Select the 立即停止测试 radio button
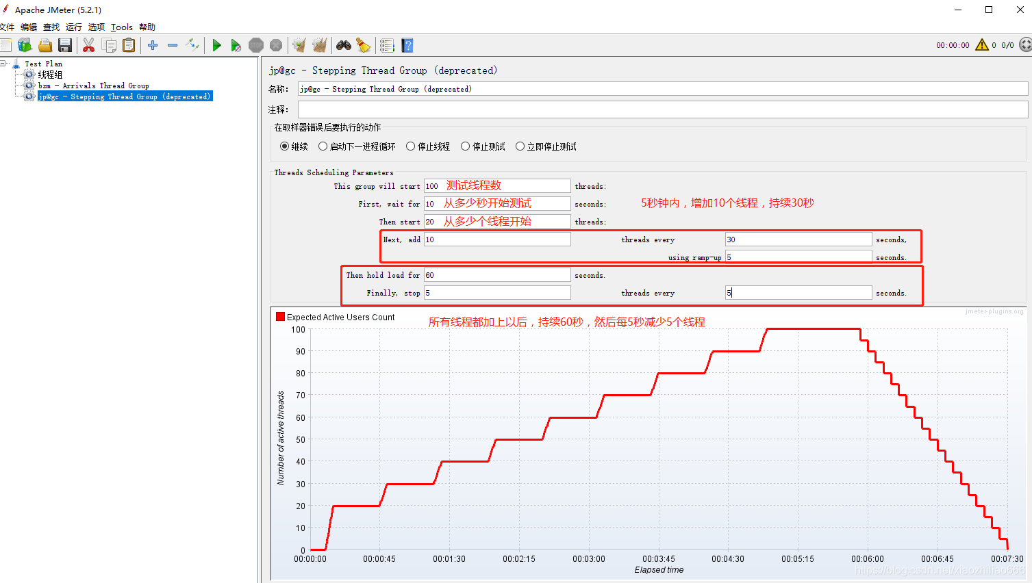This screenshot has height=583, width=1032. pos(520,146)
